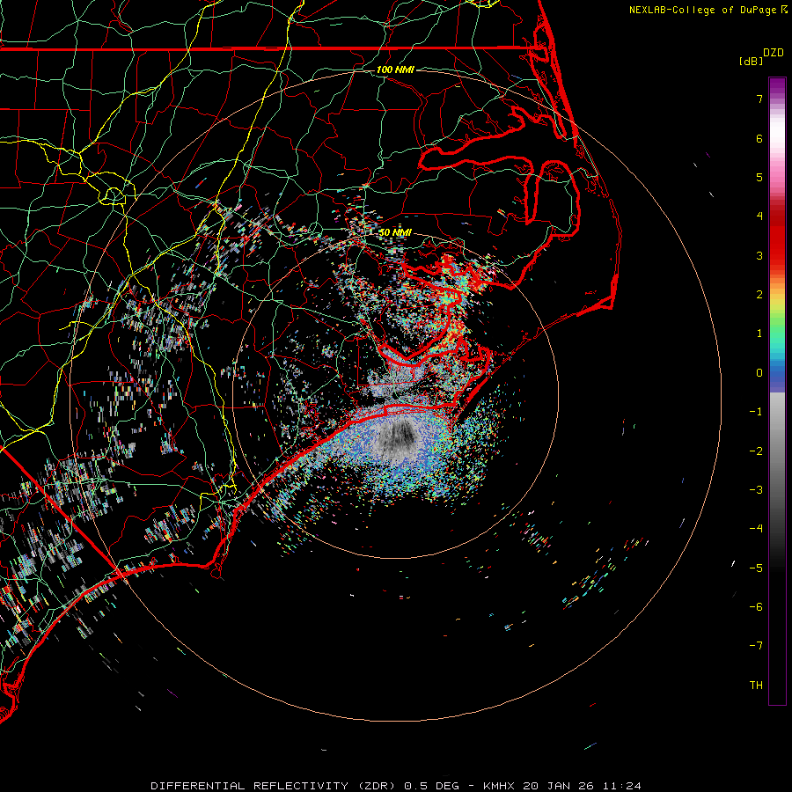Select the 1 dB scale value
This screenshot has width=792, height=792.
click(x=759, y=334)
